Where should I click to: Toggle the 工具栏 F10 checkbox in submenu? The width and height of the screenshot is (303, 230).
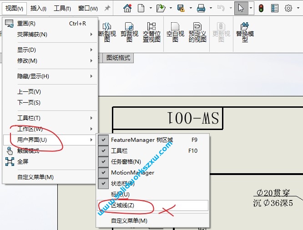pyautogui.click(x=103, y=150)
